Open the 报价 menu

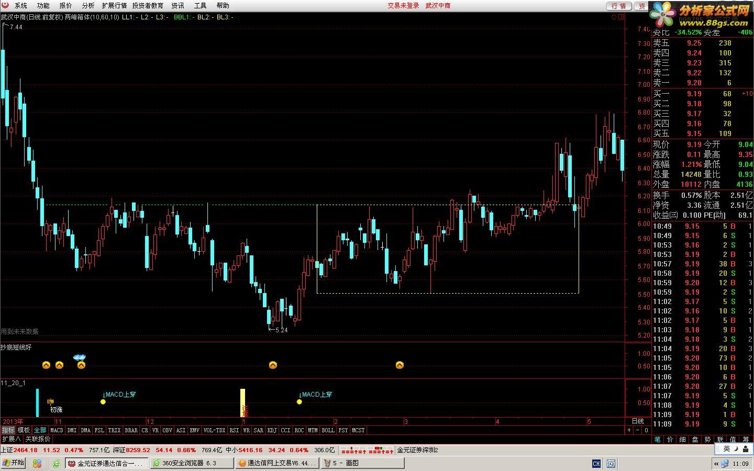point(66,5)
